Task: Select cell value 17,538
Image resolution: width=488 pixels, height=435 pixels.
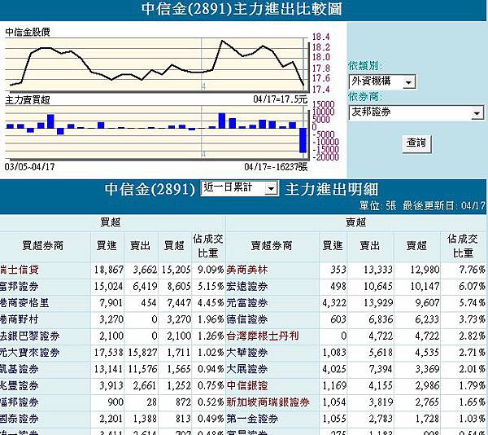Action: (x=109, y=353)
